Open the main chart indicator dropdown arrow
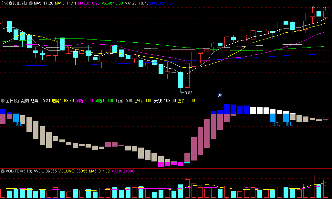Image resolution: width=332 pixels, height=199 pixels. tap(31, 3)
